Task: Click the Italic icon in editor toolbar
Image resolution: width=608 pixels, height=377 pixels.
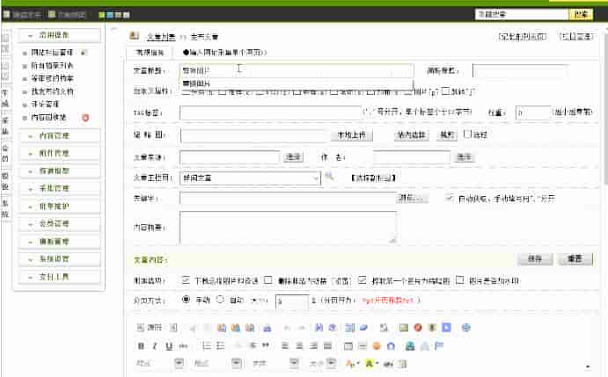Action: click(x=154, y=345)
